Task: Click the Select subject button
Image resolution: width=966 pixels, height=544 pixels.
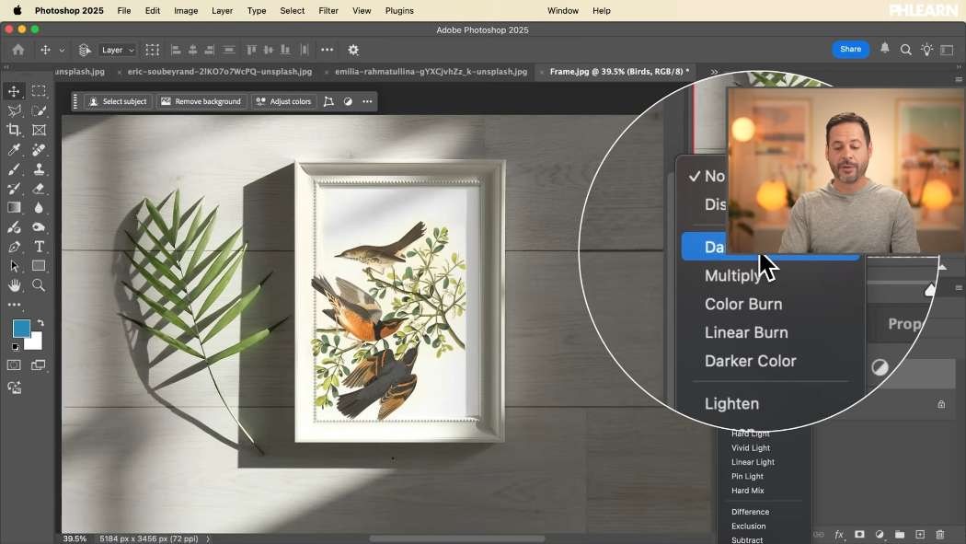Action: click(x=118, y=101)
